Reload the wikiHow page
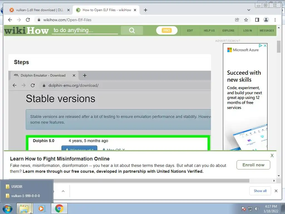 click(x=28, y=20)
